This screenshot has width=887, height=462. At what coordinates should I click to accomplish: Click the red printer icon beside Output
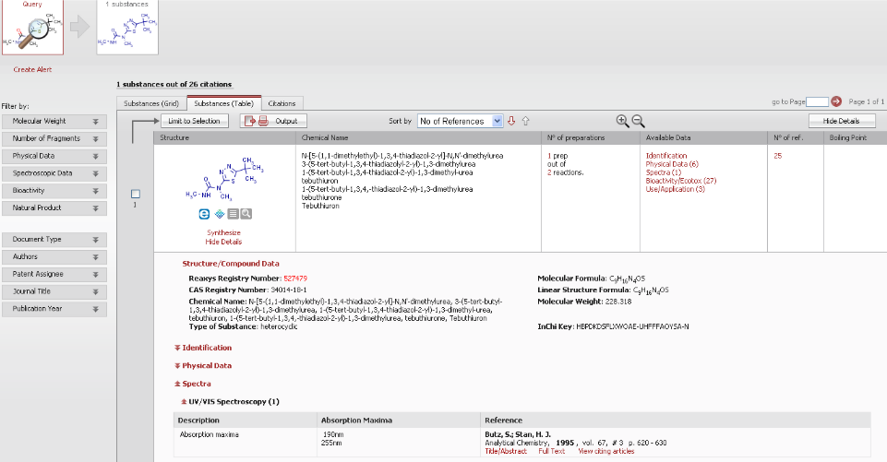pyautogui.click(x=264, y=121)
